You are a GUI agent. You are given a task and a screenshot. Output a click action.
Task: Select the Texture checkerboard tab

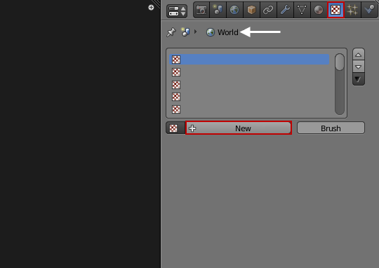tap(335, 10)
